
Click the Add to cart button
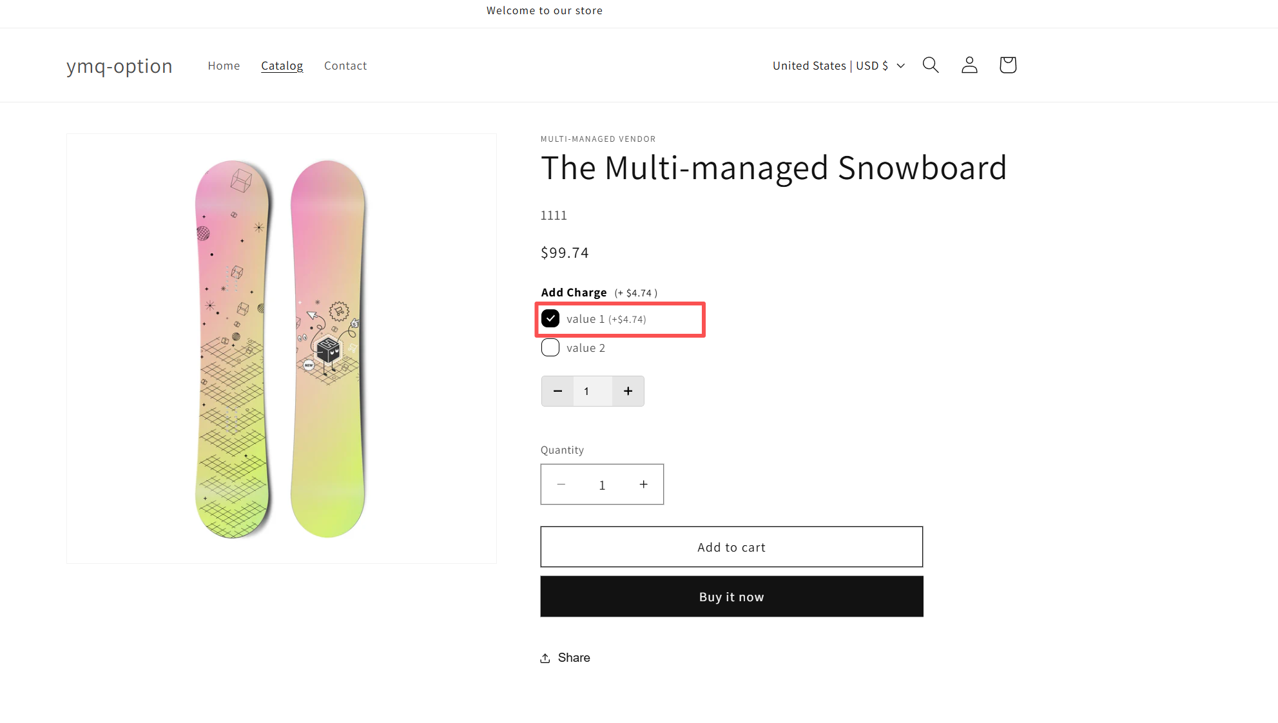(x=731, y=547)
